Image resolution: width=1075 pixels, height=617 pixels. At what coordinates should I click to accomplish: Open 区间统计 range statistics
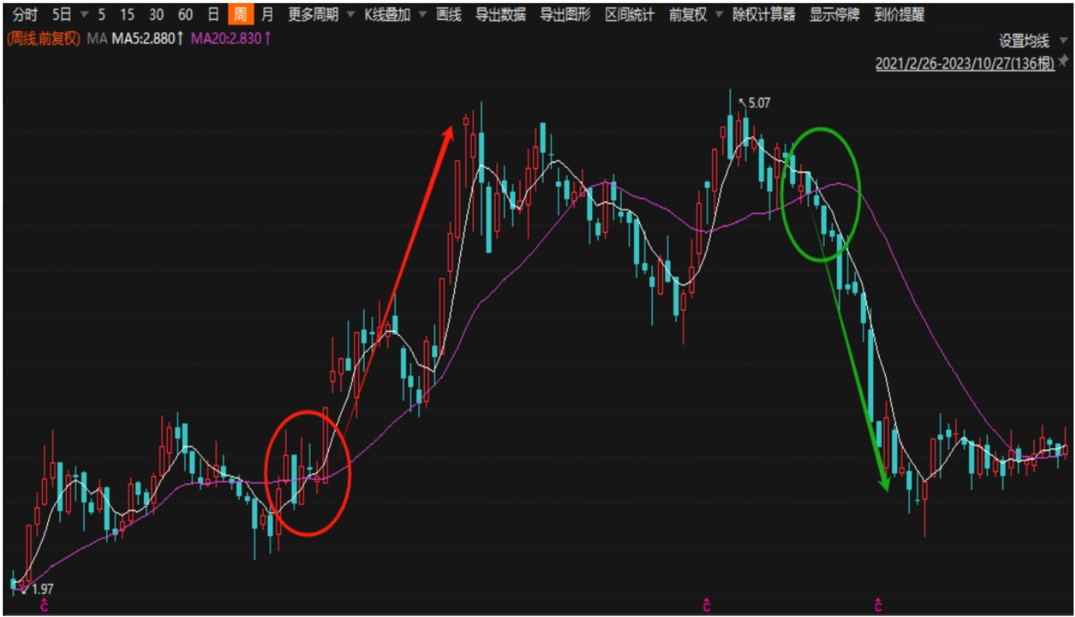click(630, 14)
